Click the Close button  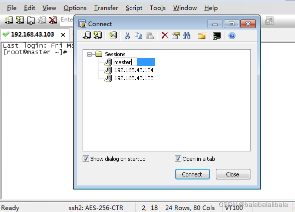pos(233,174)
